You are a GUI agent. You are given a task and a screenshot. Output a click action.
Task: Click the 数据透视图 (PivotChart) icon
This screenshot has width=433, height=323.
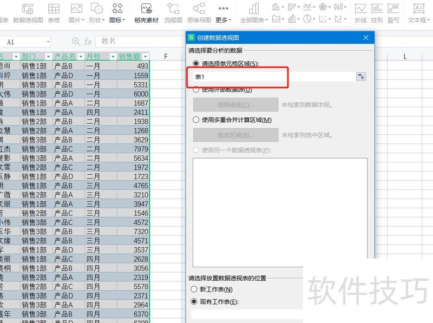(28, 13)
